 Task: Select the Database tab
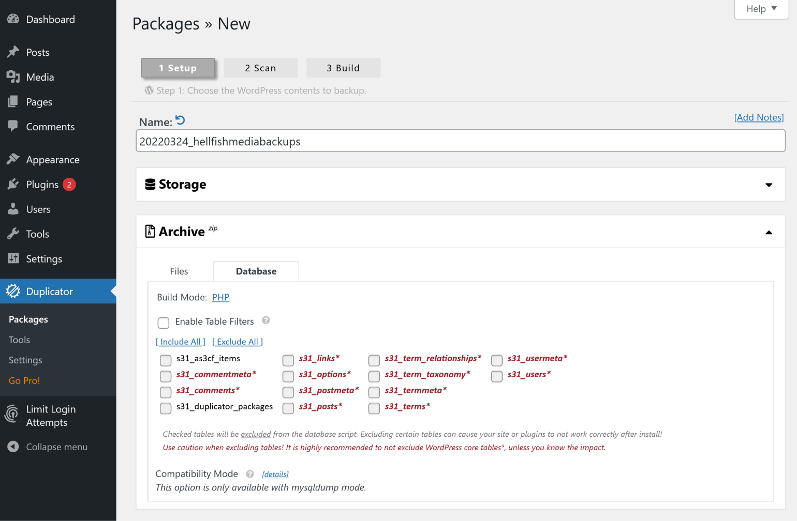tap(256, 271)
